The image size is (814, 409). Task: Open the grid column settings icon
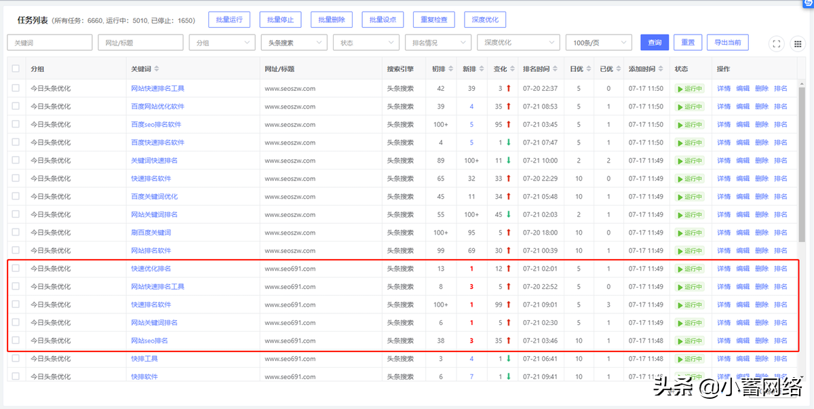pyautogui.click(x=798, y=43)
